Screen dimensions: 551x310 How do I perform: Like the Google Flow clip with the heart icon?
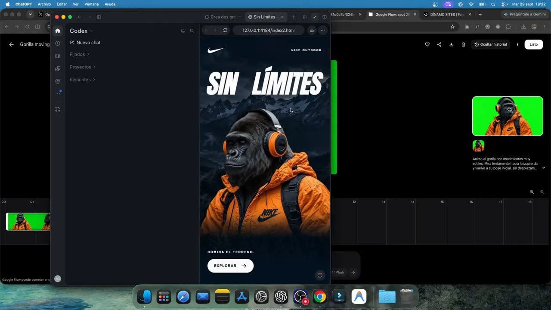tap(427, 44)
